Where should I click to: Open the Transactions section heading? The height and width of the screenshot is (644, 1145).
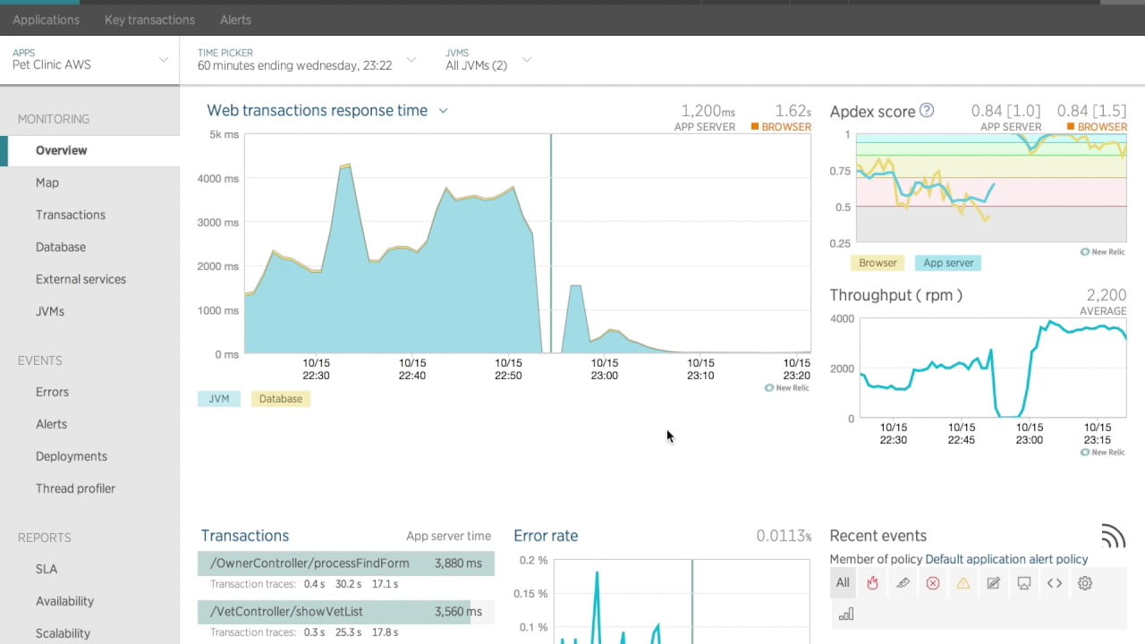tap(245, 536)
